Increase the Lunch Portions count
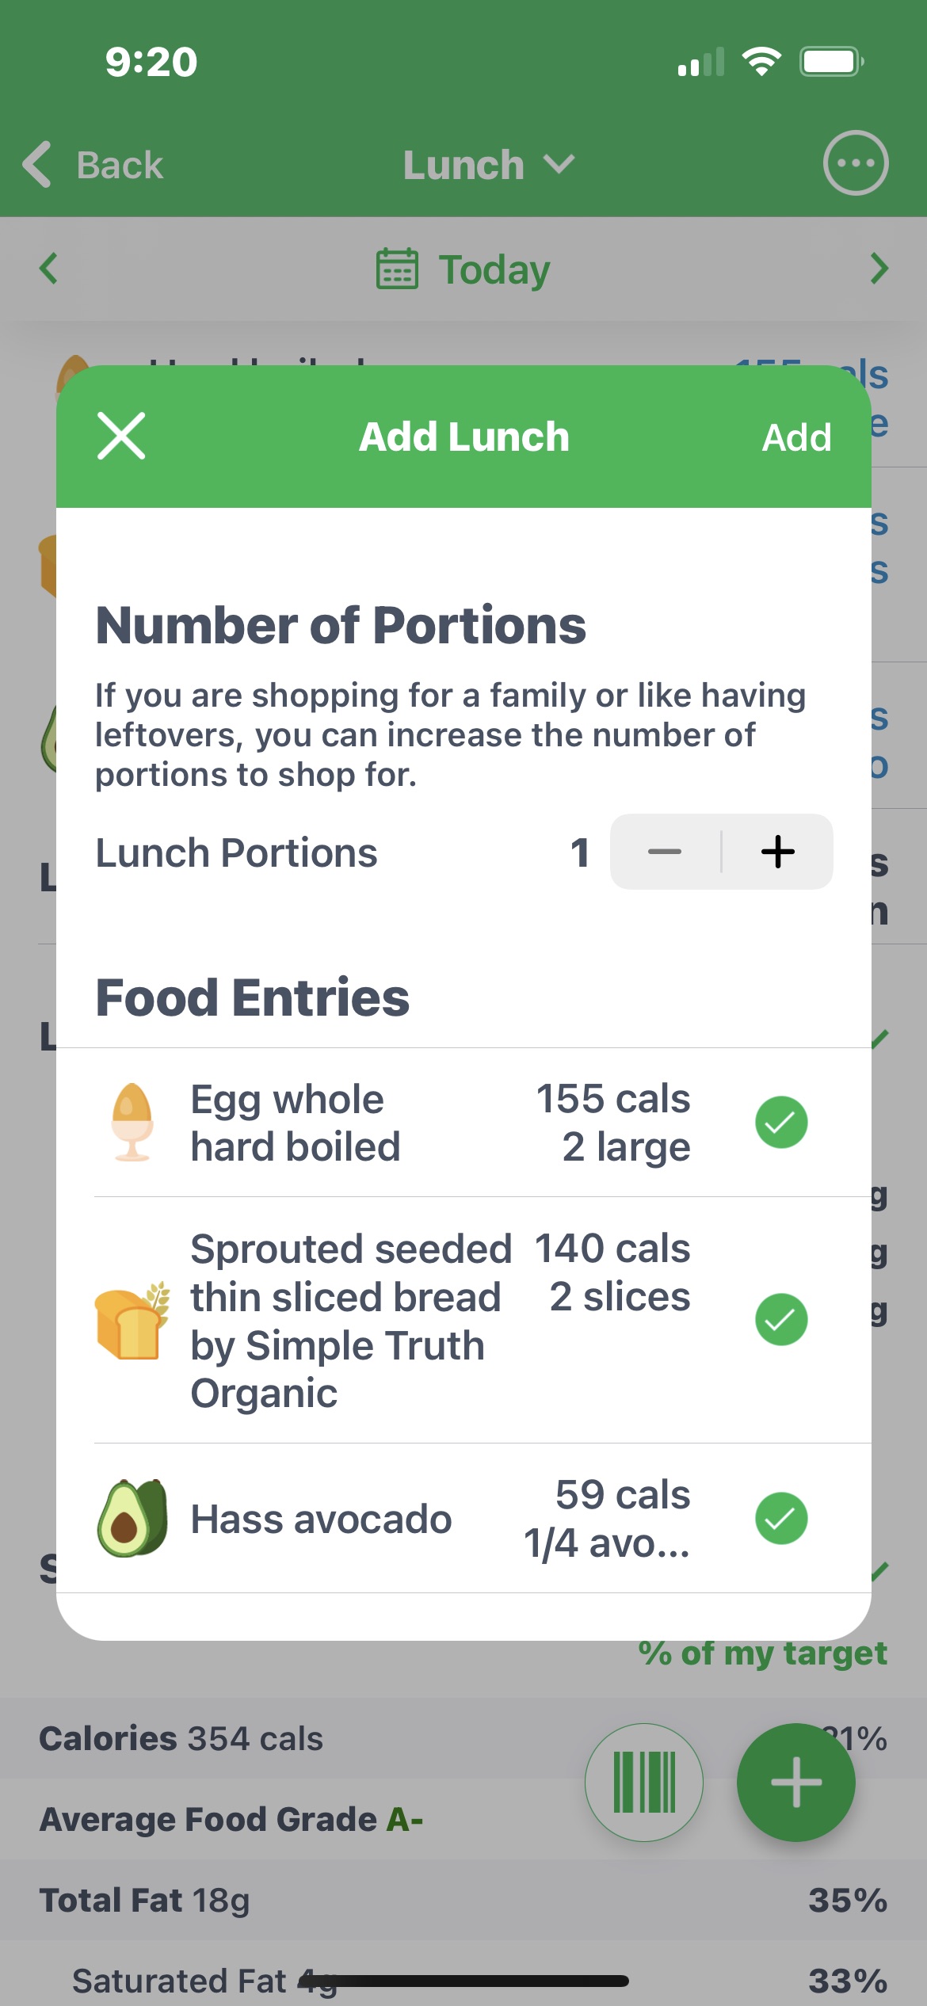The height and width of the screenshot is (2006, 927). pos(777,852)
